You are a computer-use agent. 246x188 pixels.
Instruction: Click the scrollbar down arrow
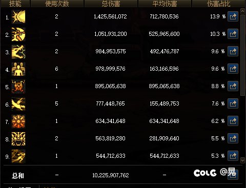coord(242,160)
